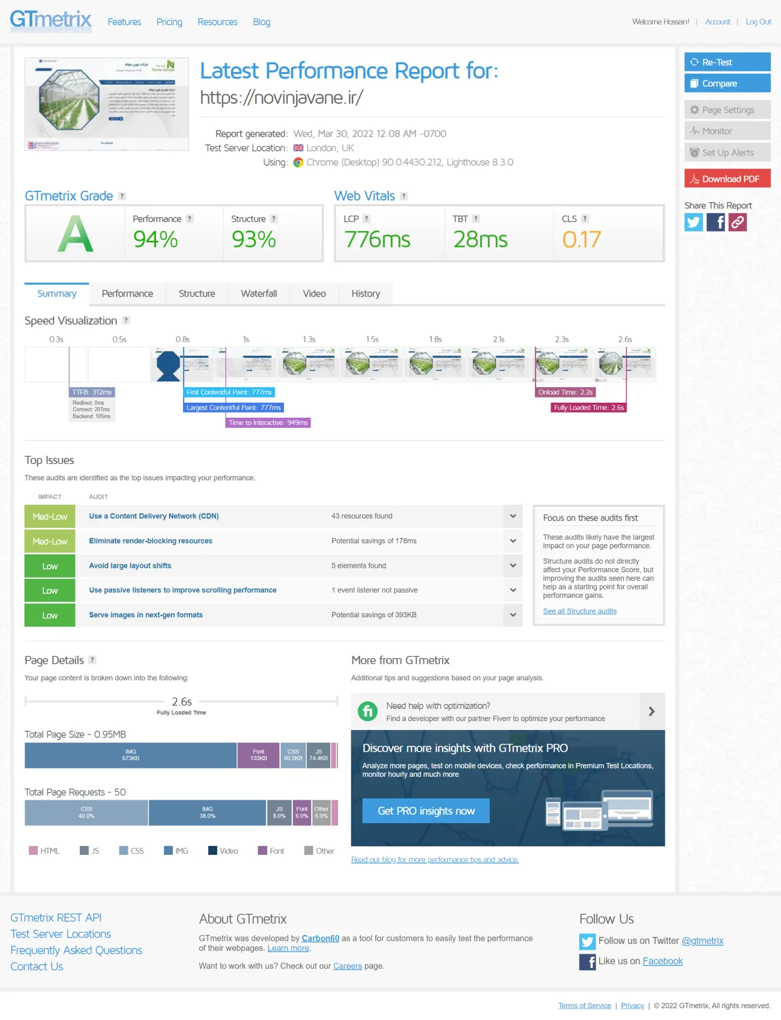Viewport: 781px width, 1020px height.
Task: Click the Log Out link
Action: click(x=758, y=22)
